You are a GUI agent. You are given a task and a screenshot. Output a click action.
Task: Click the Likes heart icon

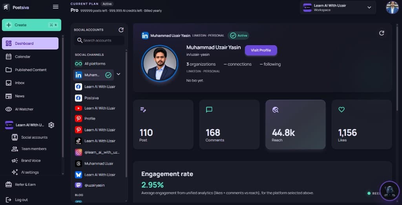tap(342, 110)
